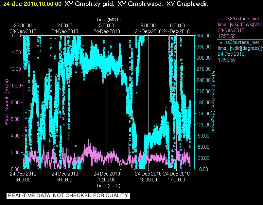
Task: Click the 5:00:00 MST top axis label
Action: coord(107,26)
